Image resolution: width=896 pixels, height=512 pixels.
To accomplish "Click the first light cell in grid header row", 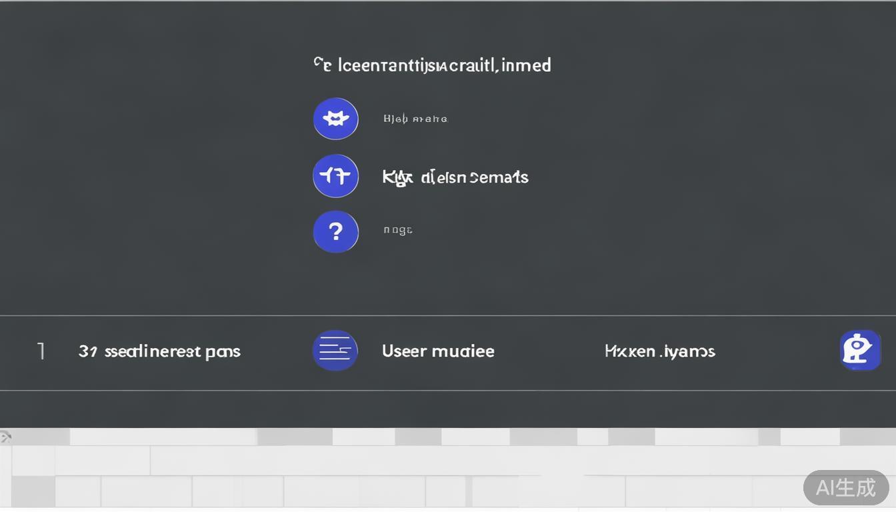I will (163, 437).
